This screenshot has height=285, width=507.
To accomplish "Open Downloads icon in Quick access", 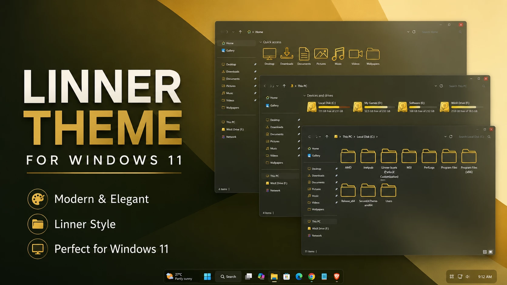I will point(287,53).
